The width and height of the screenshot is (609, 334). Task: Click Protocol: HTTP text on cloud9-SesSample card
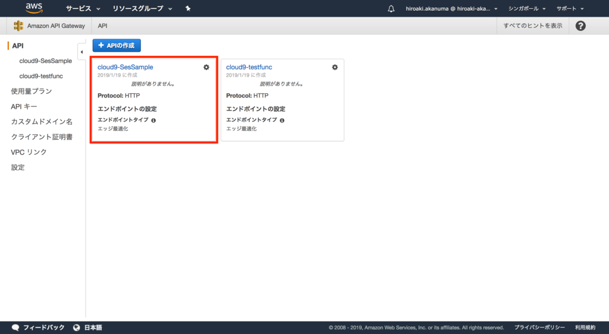point(118,96)
